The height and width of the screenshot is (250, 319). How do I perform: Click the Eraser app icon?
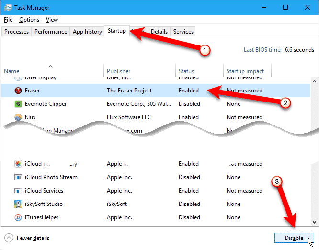tap(18, 91)
